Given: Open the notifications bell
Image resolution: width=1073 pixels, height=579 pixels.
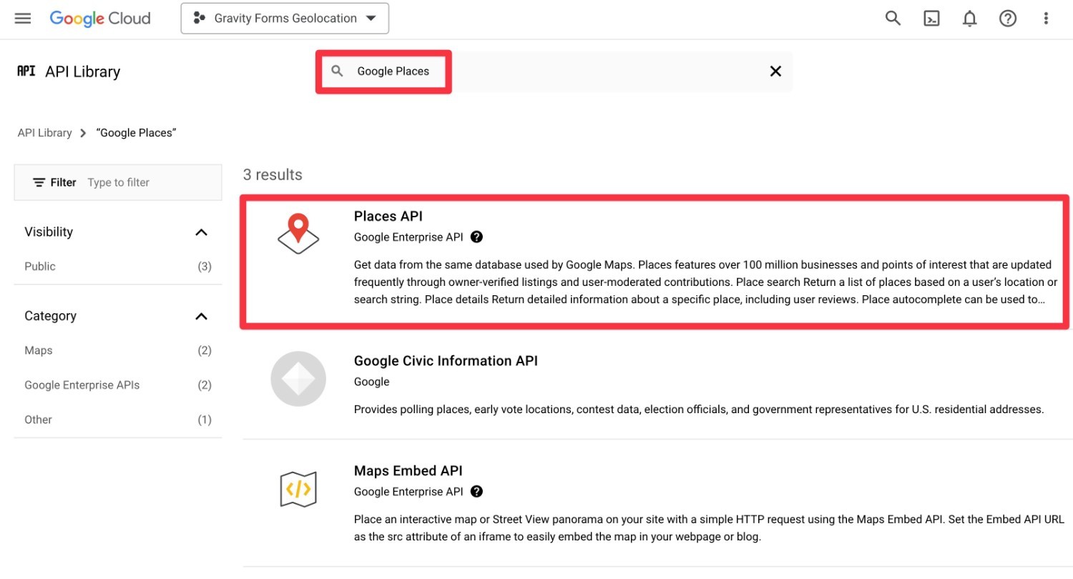Looking at the screenshot, I should (969, 18).
